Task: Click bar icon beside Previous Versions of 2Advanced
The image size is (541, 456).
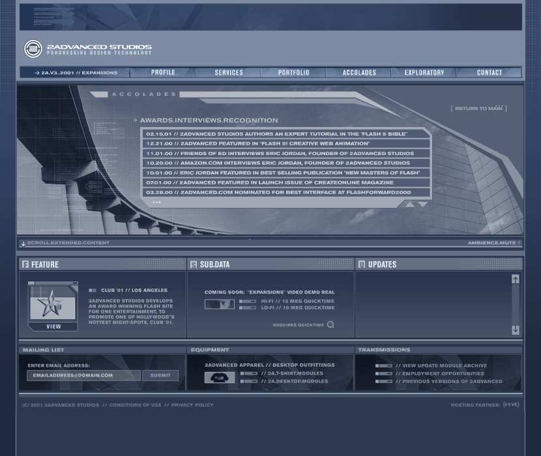Action: pos(384,382)
